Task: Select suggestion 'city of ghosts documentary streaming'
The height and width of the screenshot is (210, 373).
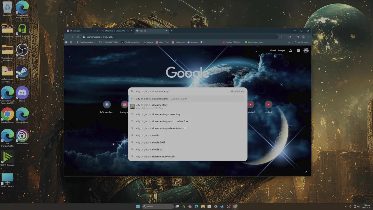Action: [188, 114]
